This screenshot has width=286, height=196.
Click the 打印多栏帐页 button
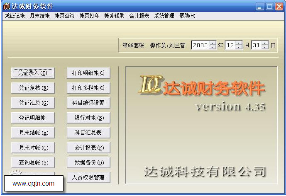(x=88, y=88)
